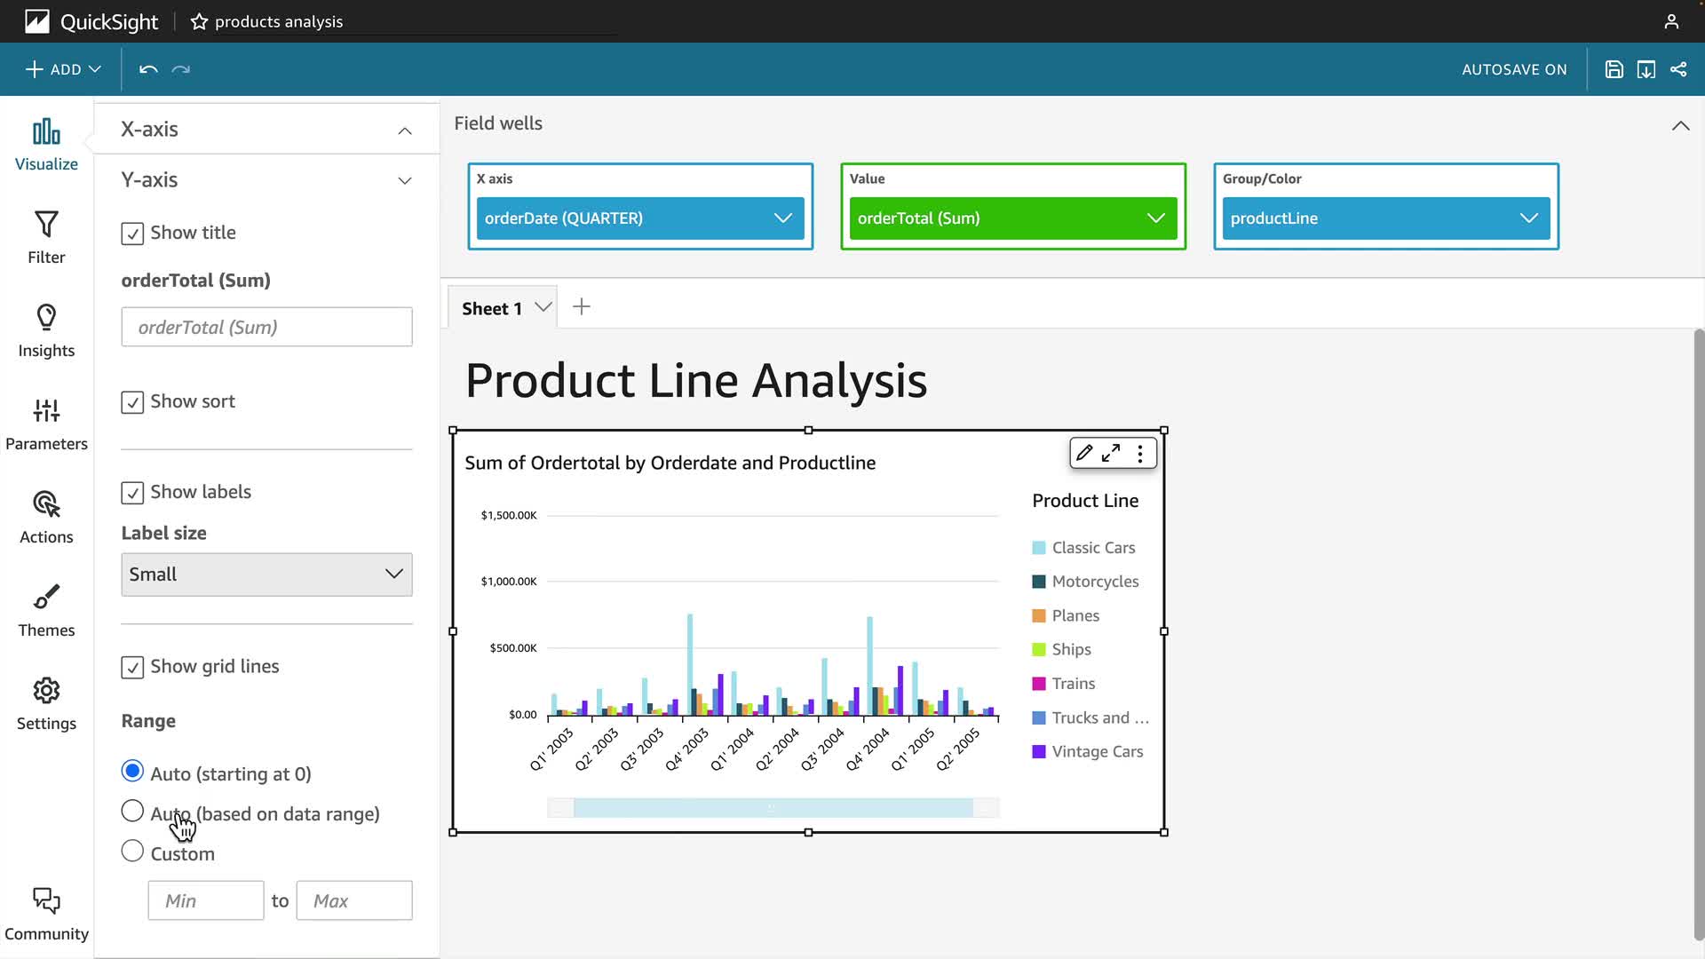Select the Sheet 1 tab
1705x959 pixels.
491,308
